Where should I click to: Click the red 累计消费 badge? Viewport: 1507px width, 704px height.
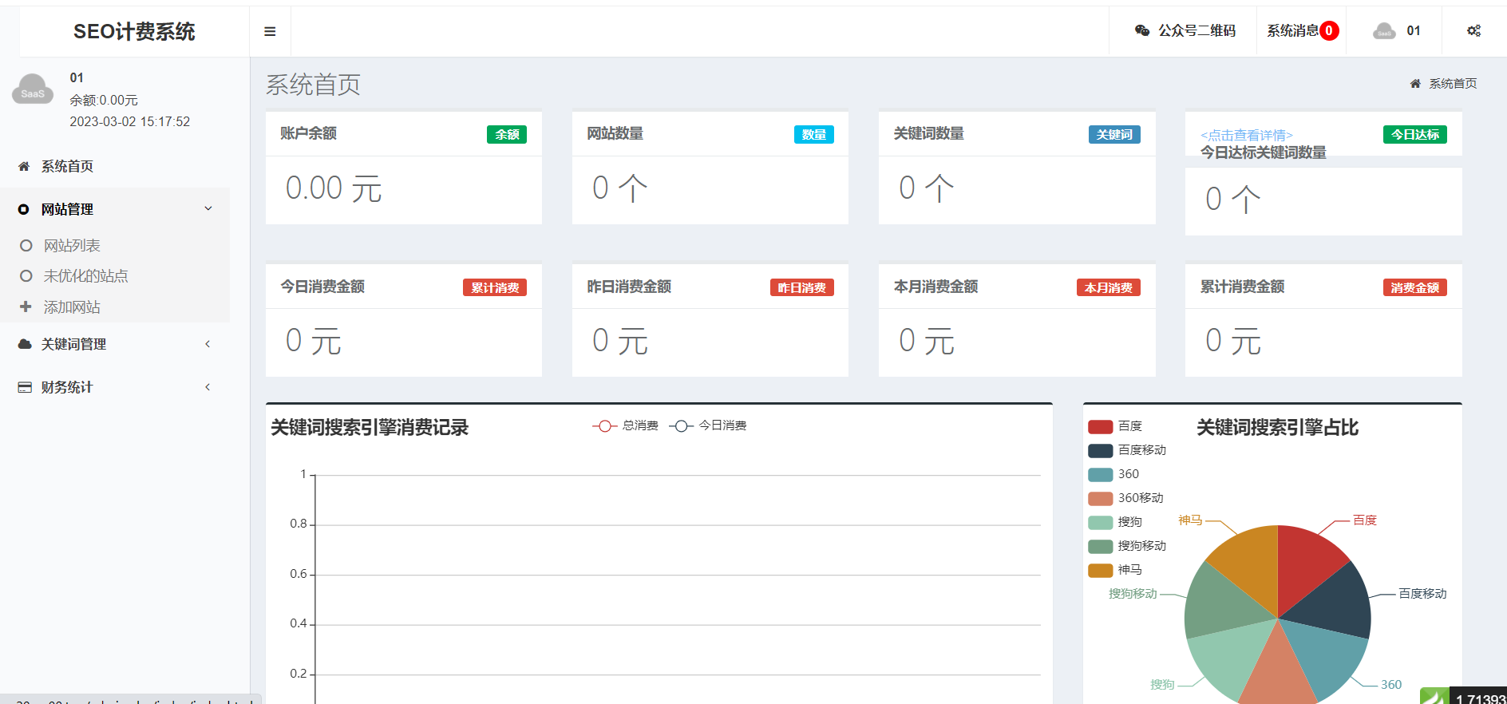coord(495,287)
